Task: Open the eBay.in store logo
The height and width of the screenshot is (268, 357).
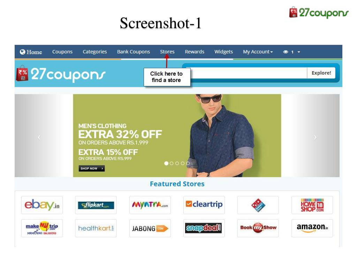Action: point(42,205)
